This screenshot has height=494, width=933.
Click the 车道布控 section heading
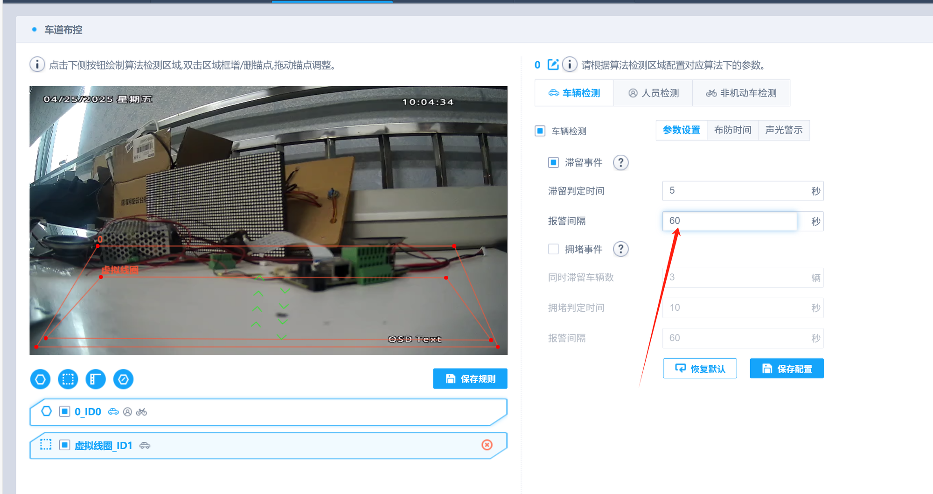63,30
